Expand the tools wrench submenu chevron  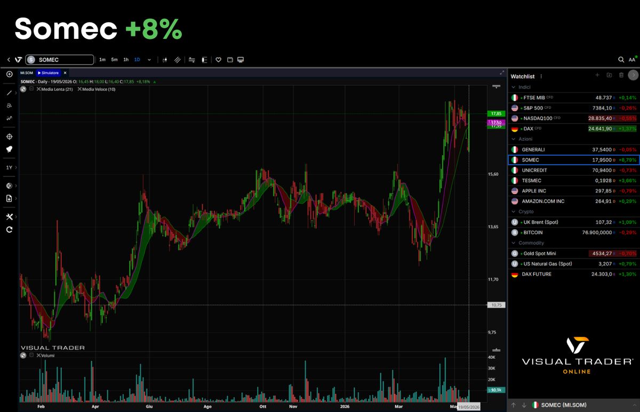point(16,217)
